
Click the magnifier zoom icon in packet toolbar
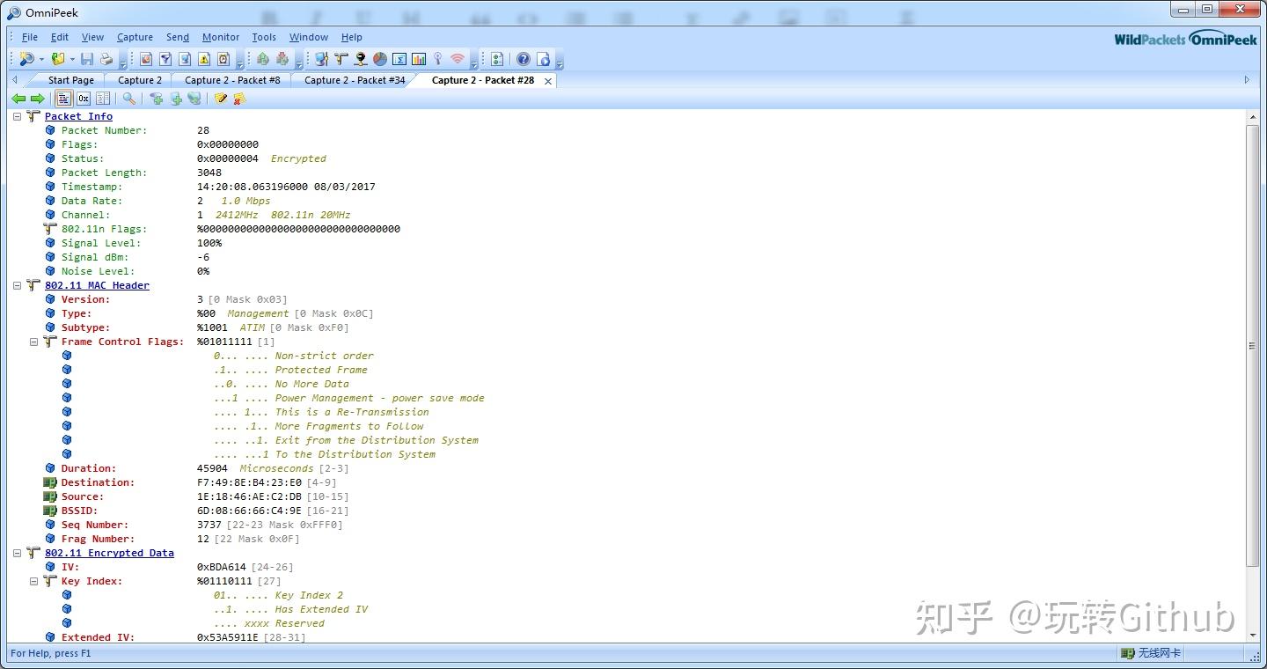click(x=129, y=99)
